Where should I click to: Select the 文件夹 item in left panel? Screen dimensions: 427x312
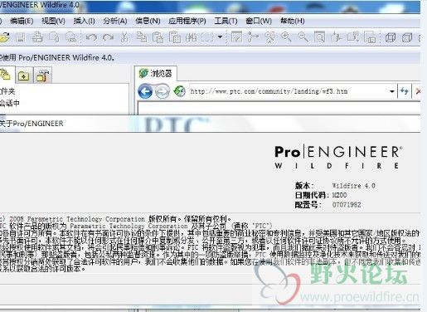click(7, 91)
